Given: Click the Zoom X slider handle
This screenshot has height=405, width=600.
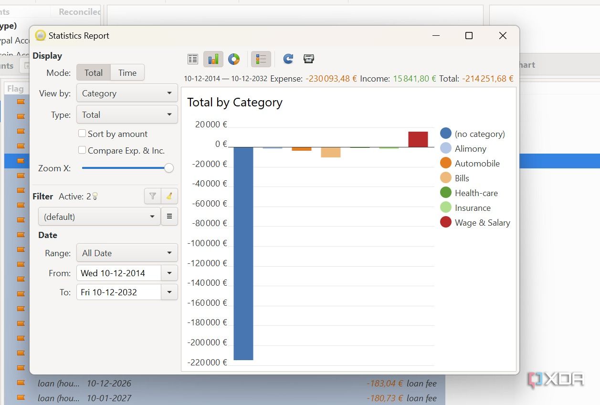Looking at the screenshot, I should (x=168, y=168).
